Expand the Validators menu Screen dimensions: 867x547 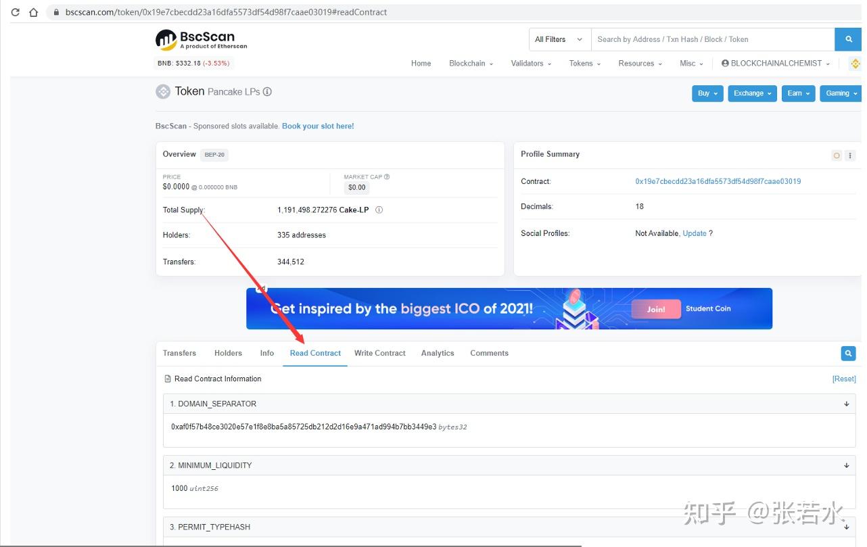point(531,64)
